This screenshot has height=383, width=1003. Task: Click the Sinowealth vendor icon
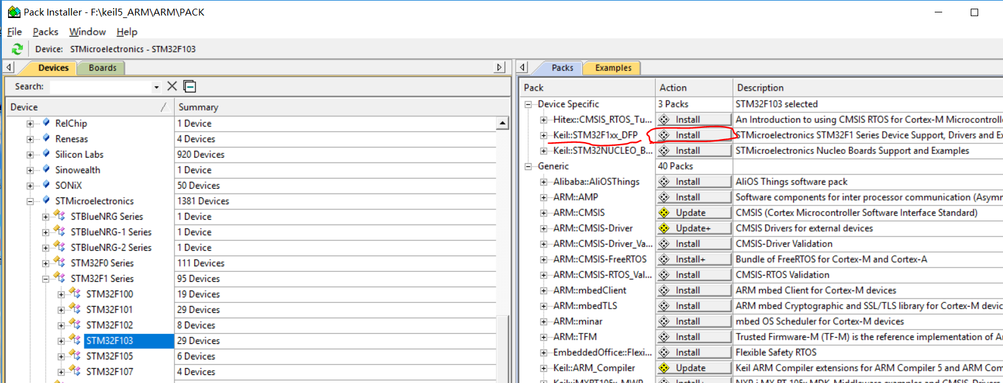click(46, 169)
